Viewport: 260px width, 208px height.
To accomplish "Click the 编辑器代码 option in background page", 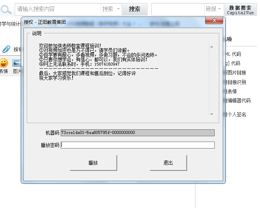I will (x=238, y=101).
